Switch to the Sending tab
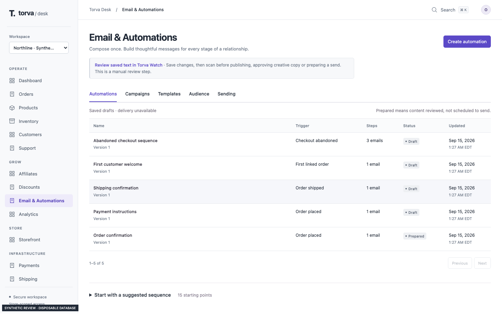Viewport: 502px width, 329px height. pos(227,94)
